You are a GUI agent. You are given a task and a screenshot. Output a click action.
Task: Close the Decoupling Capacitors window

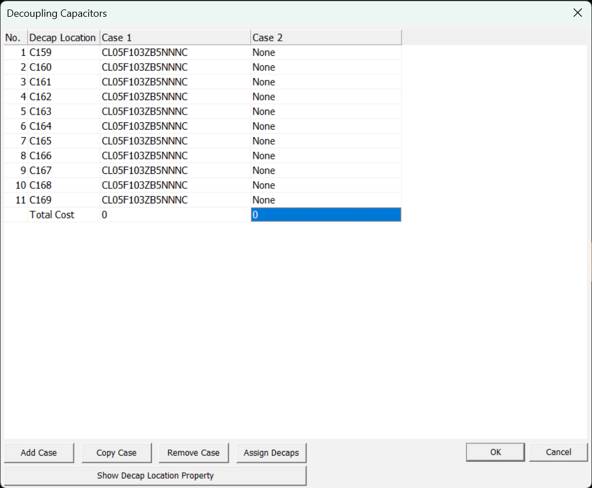point(577,13)
